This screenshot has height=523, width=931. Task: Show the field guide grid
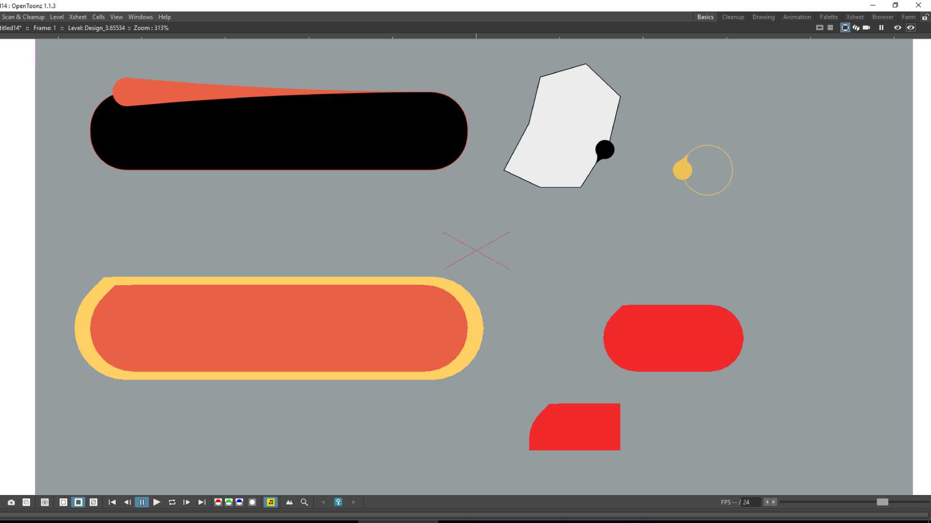click(x=831, y=28)
